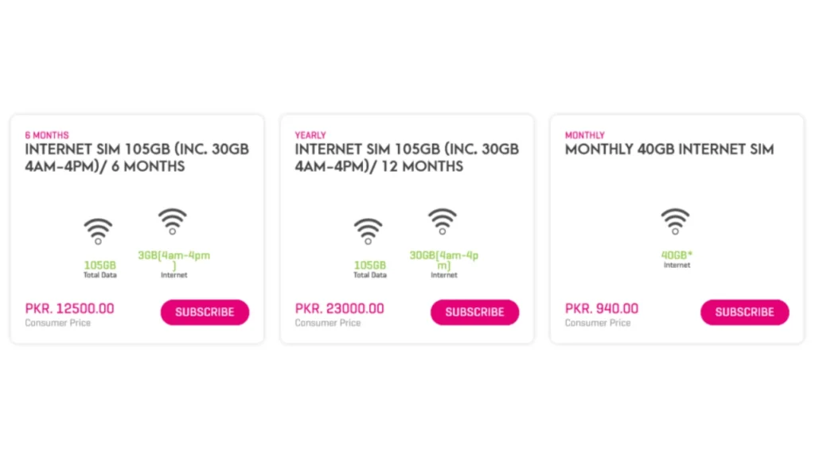Click Consumer Price under PKR. 940.00

tap(598, 324)
